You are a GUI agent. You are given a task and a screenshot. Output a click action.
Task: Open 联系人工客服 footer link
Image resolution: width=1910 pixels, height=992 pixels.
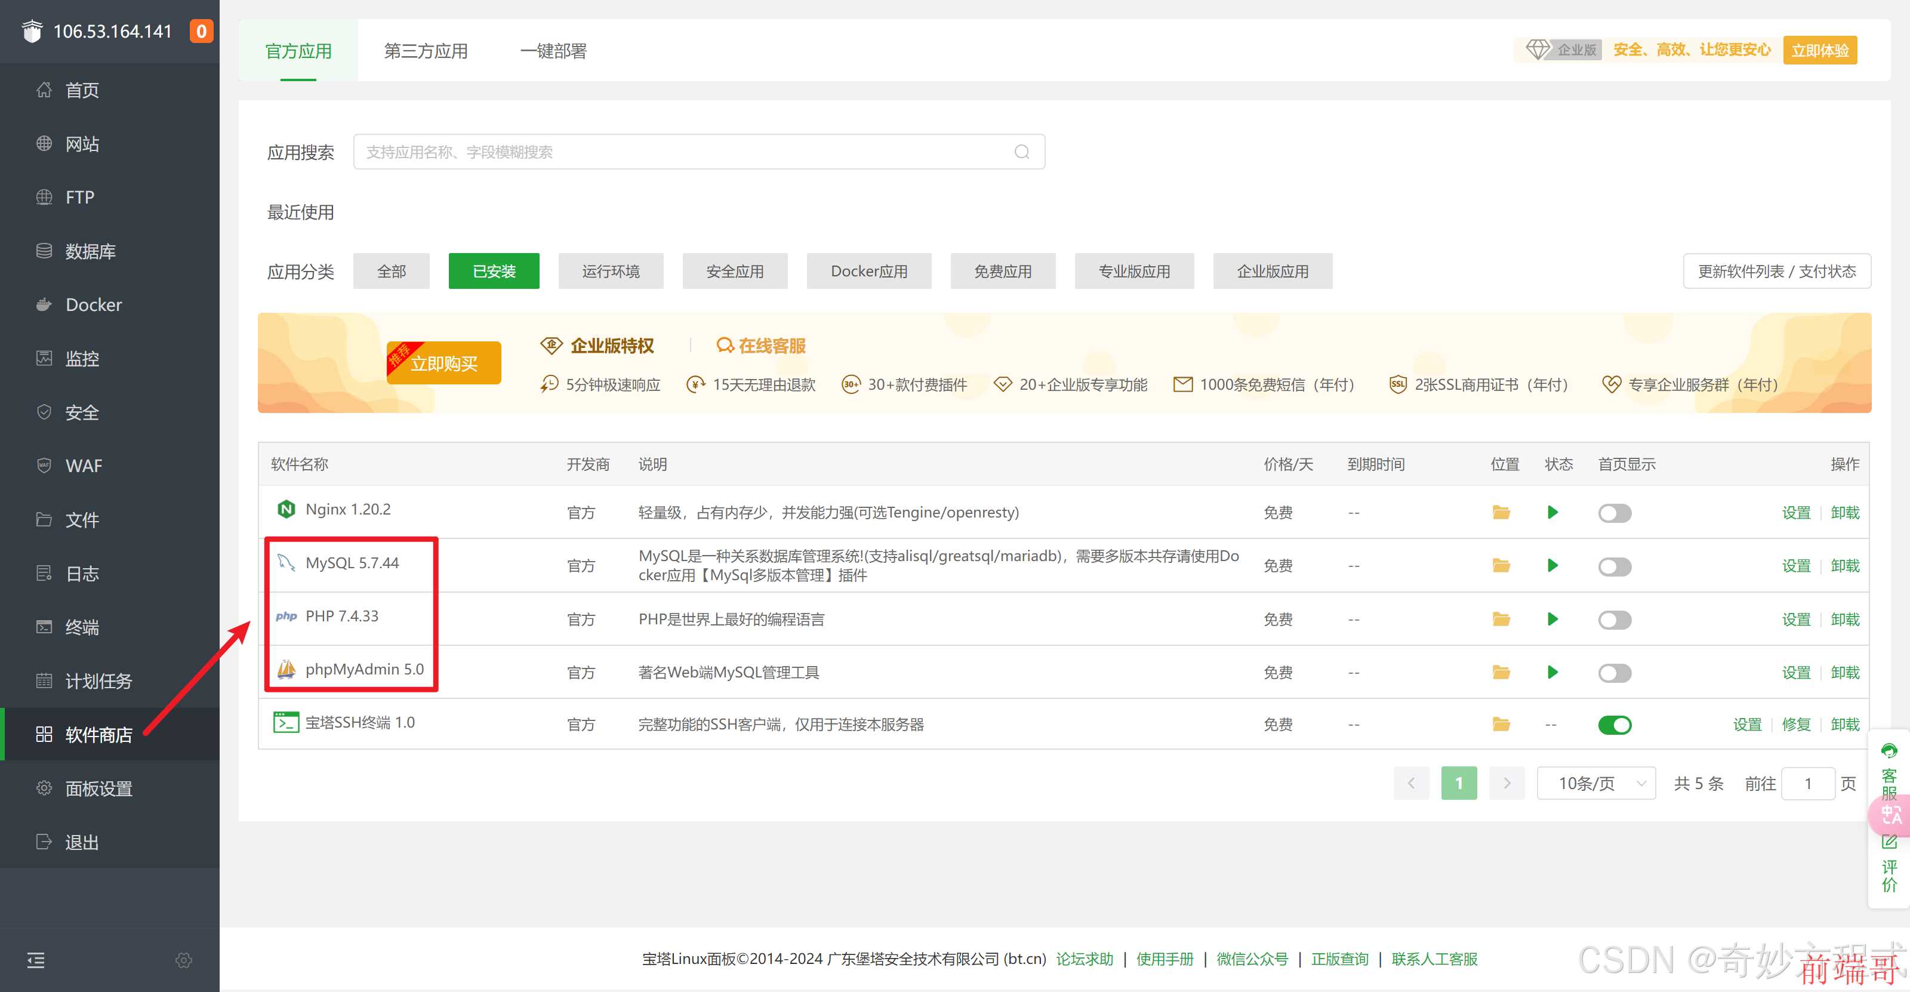(1434, 959)
